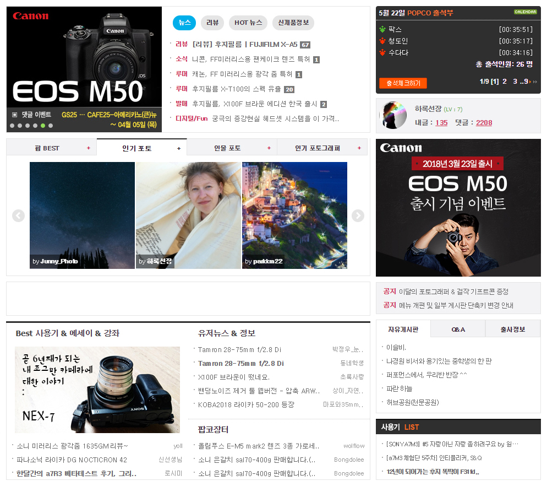Open the 나경원 비서와 용기있는 중학생의 한 판 post
The height and width of the screenshot is (486, 547).
tap(439, 361)
